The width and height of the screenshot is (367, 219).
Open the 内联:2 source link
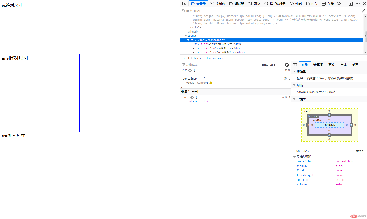pos(286,97)
